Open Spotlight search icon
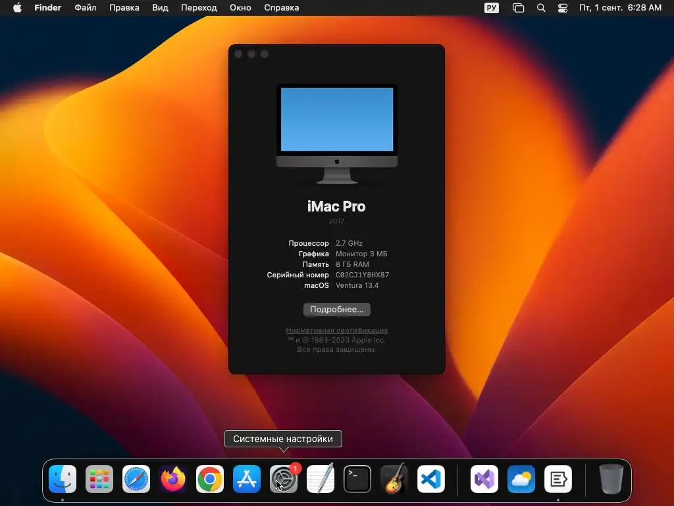The image size is (674, 506). click(x=541, y=8)
